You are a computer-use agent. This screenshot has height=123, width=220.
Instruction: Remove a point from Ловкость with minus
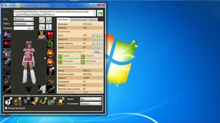pos(101,39)
